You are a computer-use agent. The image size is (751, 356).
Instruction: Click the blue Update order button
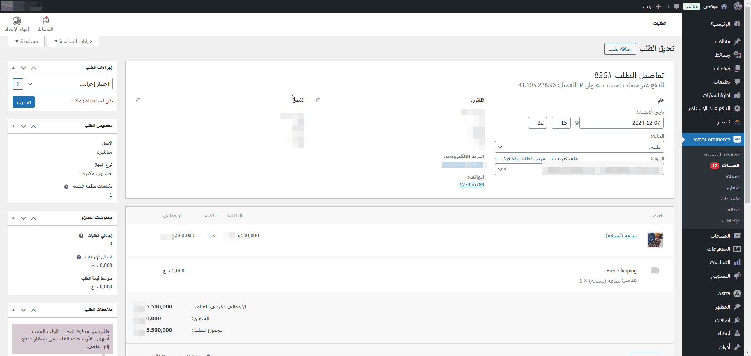tap(23, 102)
